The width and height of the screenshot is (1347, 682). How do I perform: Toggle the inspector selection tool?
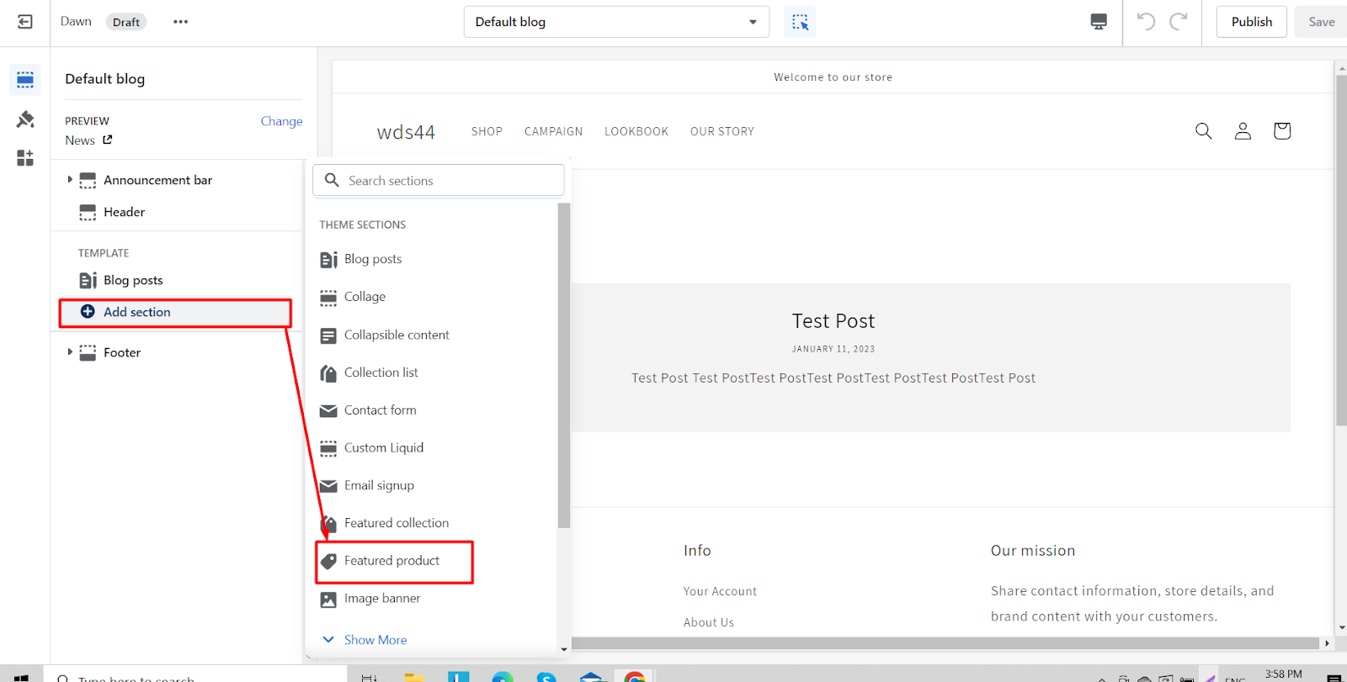(800, 22)
